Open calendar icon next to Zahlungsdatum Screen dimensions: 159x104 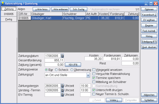click(x=62, y=56)
